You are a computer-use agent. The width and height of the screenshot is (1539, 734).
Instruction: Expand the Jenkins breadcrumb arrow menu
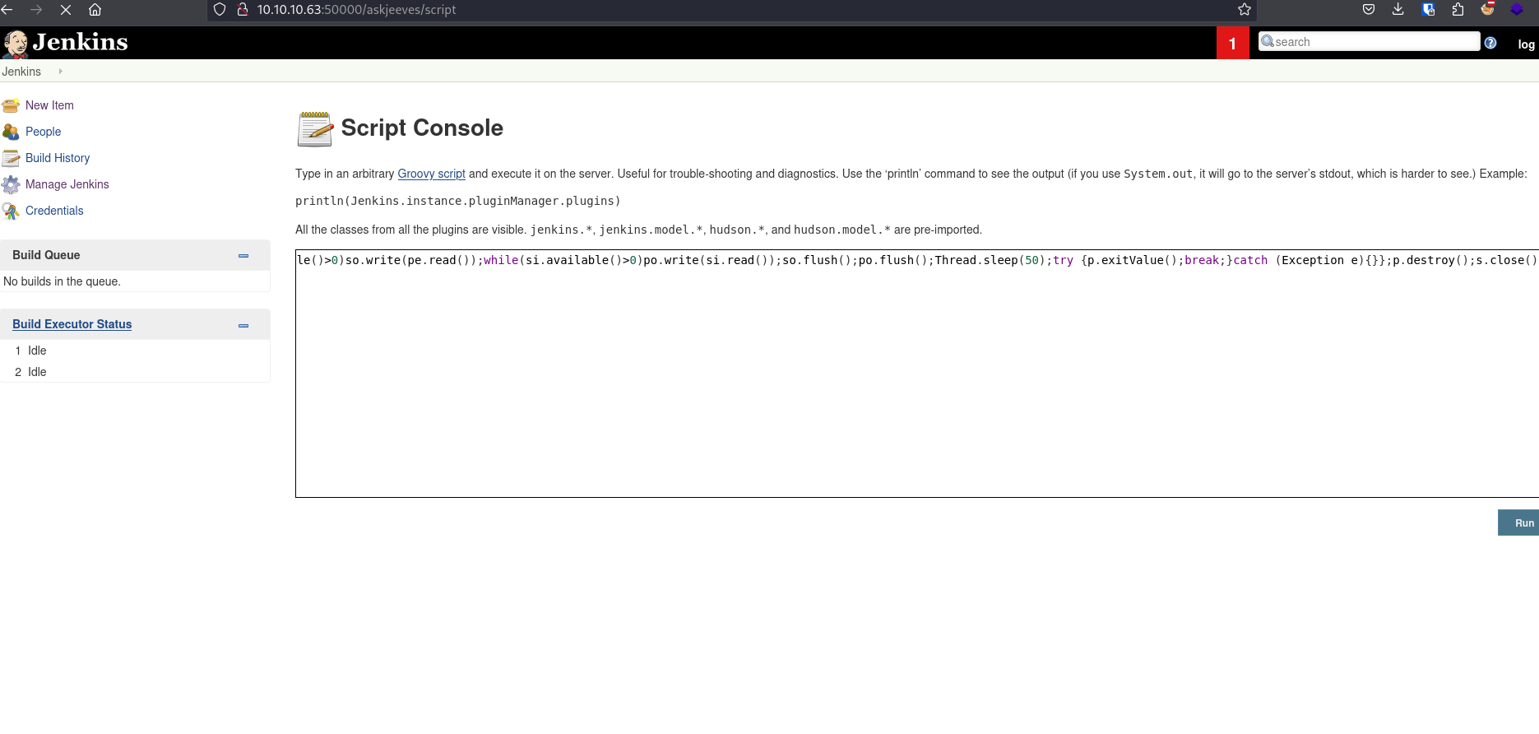pyautogui.click(x=60, y=72)
